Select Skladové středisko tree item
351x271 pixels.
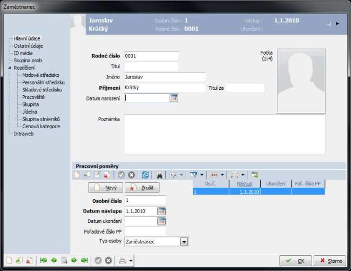pos(42,90)
